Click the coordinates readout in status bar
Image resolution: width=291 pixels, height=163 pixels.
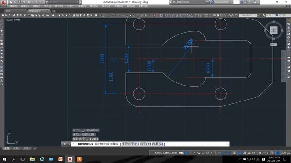tap(166, 153)
